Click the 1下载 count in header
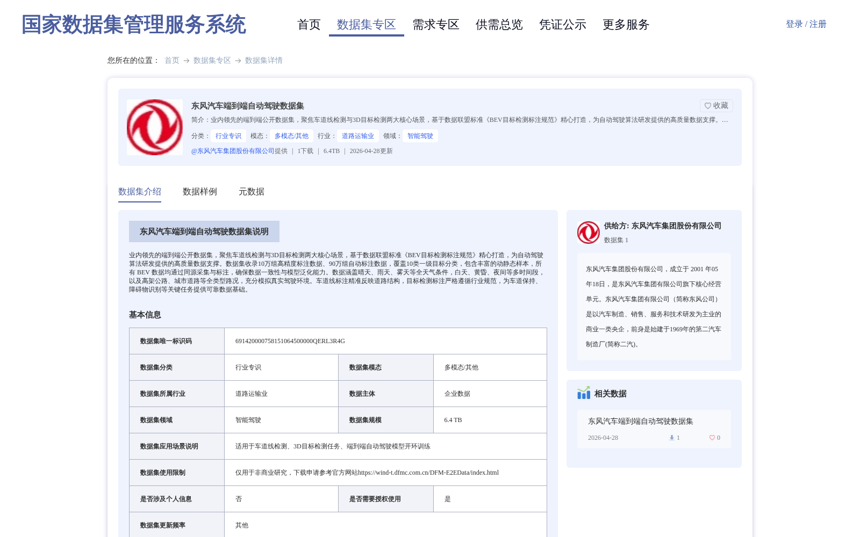The image size is (860, 537). pyautogui.click(x=305, y=151)
